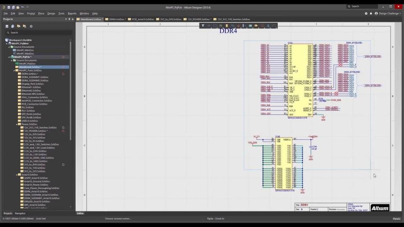Screen dimensions: 404x227
Task: Collapse the Arria10.SchDoc tree node
Action: tap(17, 174)
